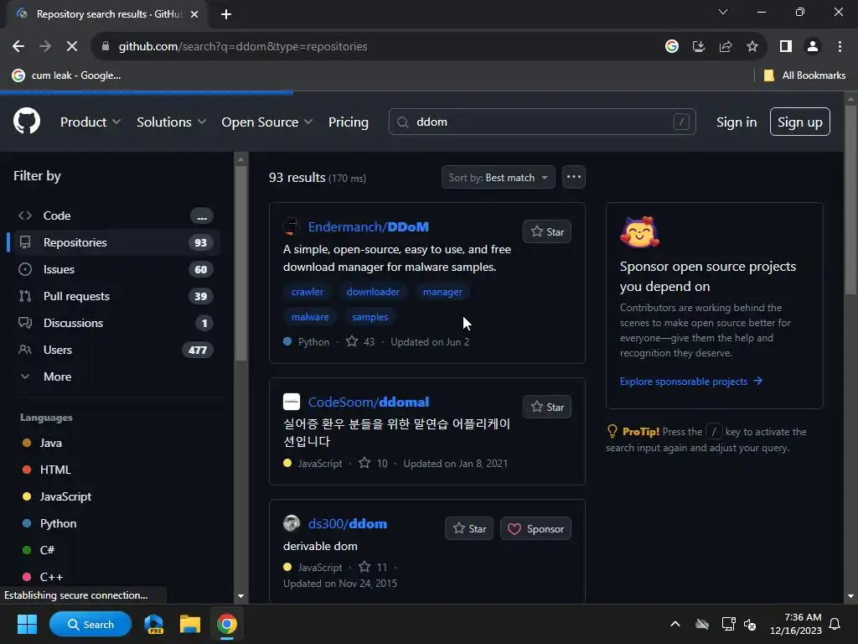Expand the Open Source menu
Screen dimensions: 858x644
[267, 122]
